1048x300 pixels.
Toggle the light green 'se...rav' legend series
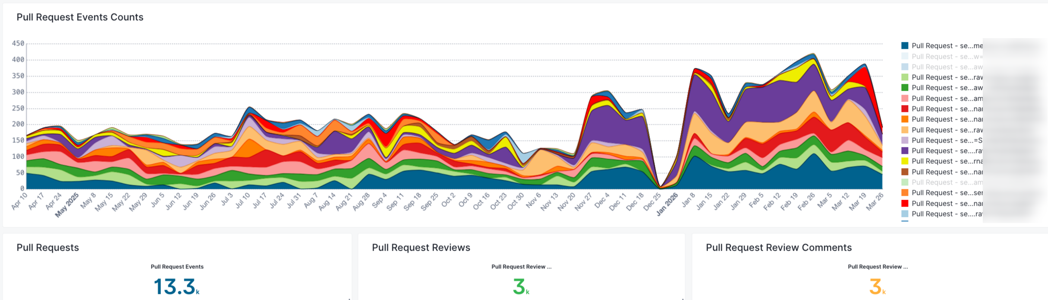click(942, 77)
